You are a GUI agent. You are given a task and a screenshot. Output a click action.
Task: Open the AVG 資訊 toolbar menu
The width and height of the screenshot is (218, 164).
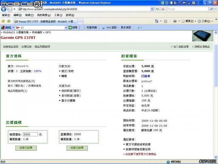(x=110, y=28)
